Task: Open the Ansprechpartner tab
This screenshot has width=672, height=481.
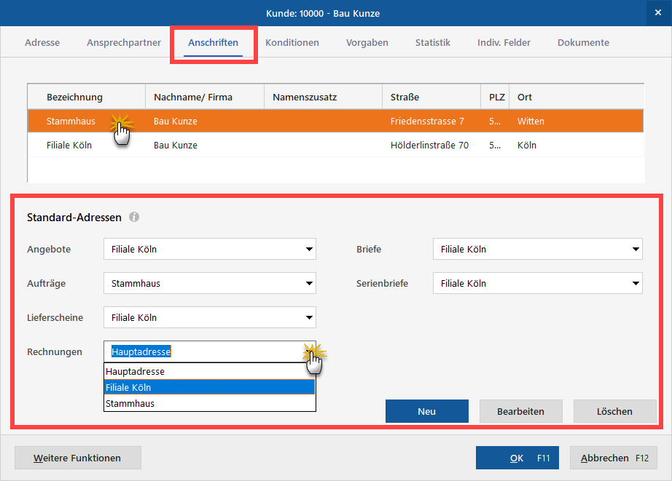Action: (x=124, y=43)
